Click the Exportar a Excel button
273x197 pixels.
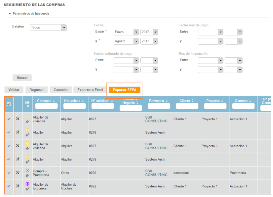90,90
